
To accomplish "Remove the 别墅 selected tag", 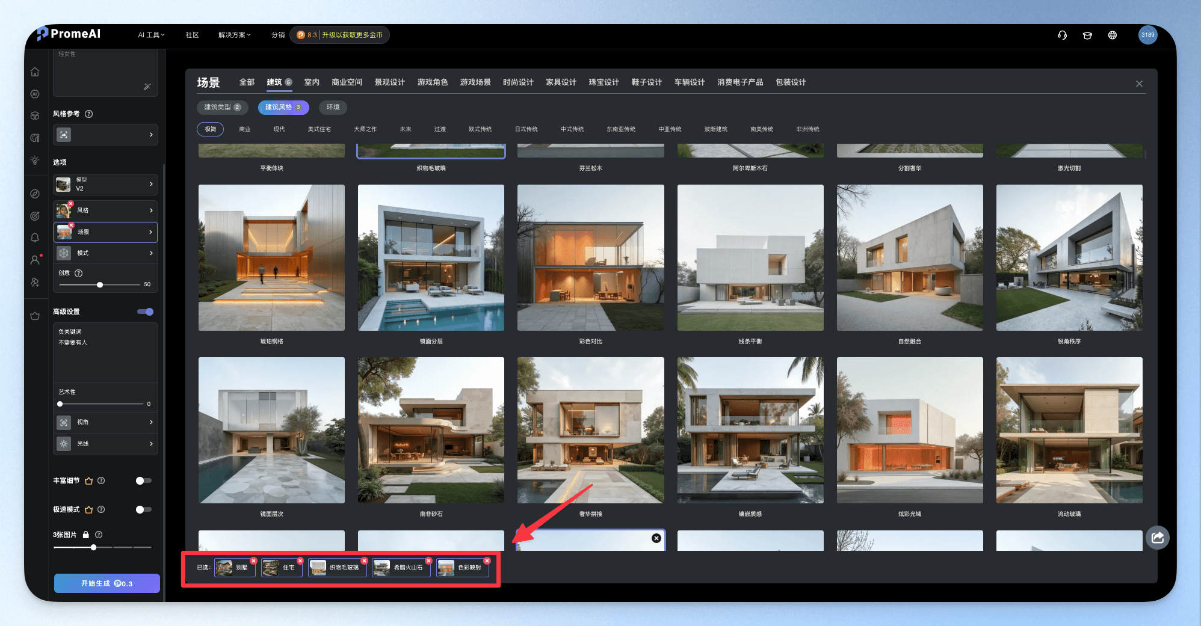I will tap(254, 560).
